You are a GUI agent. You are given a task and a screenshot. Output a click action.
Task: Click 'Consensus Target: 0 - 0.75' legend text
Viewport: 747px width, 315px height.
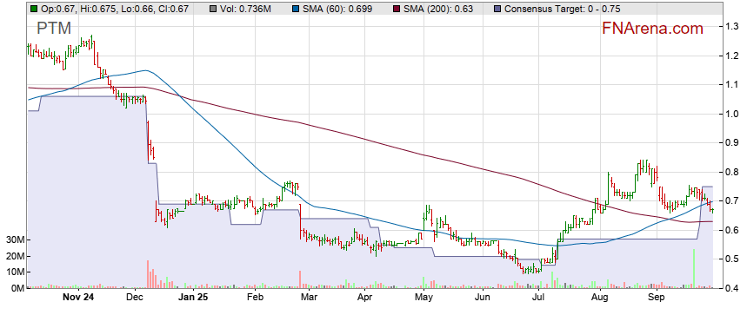tap(562, 9)
